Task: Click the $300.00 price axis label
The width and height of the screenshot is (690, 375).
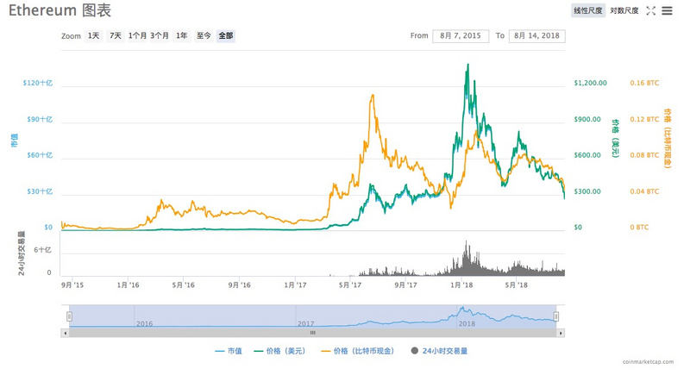Action: [x=587, y=191]
